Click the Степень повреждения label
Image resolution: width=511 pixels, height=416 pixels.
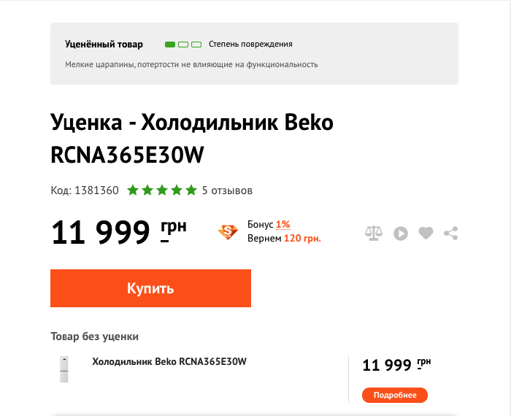pyautogui.click(x=250, y=45)
